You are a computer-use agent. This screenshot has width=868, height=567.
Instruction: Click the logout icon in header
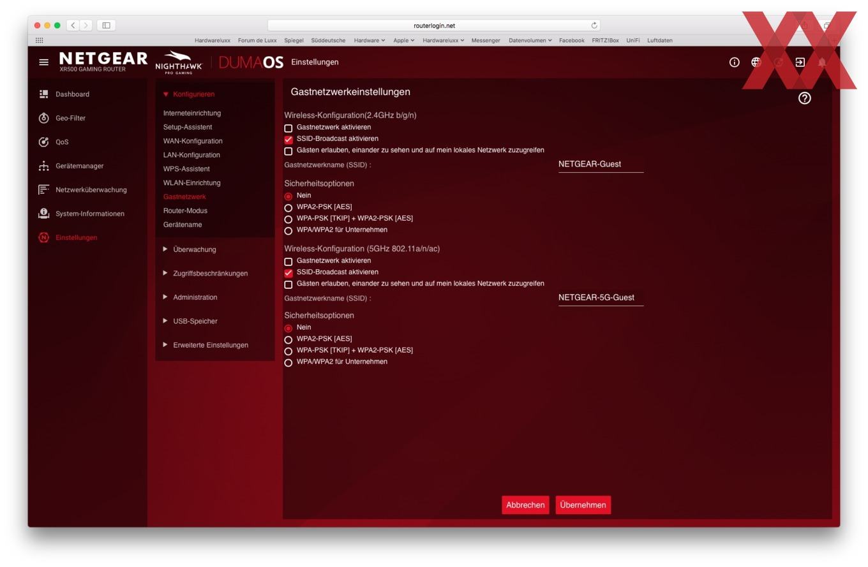(800, 62)
